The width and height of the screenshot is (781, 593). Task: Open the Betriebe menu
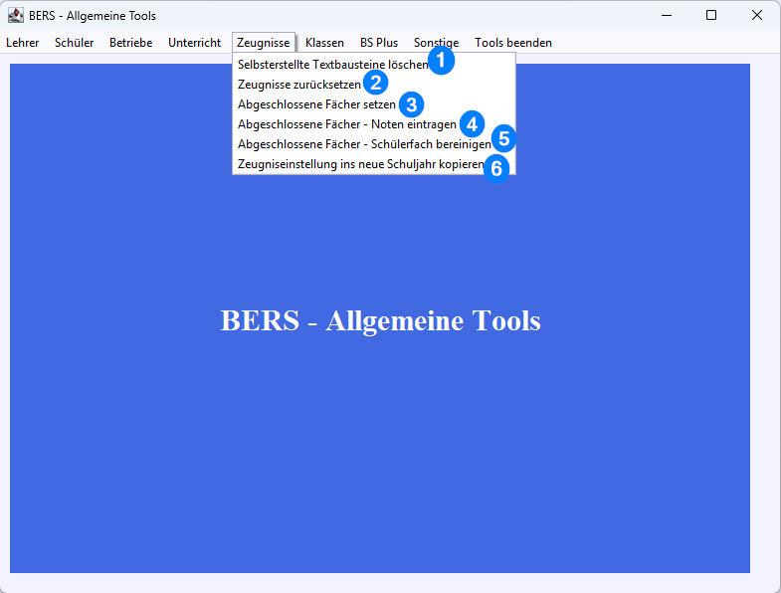point(130,43)
